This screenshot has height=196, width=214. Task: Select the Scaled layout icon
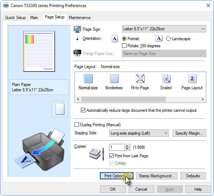coord(166,79)
